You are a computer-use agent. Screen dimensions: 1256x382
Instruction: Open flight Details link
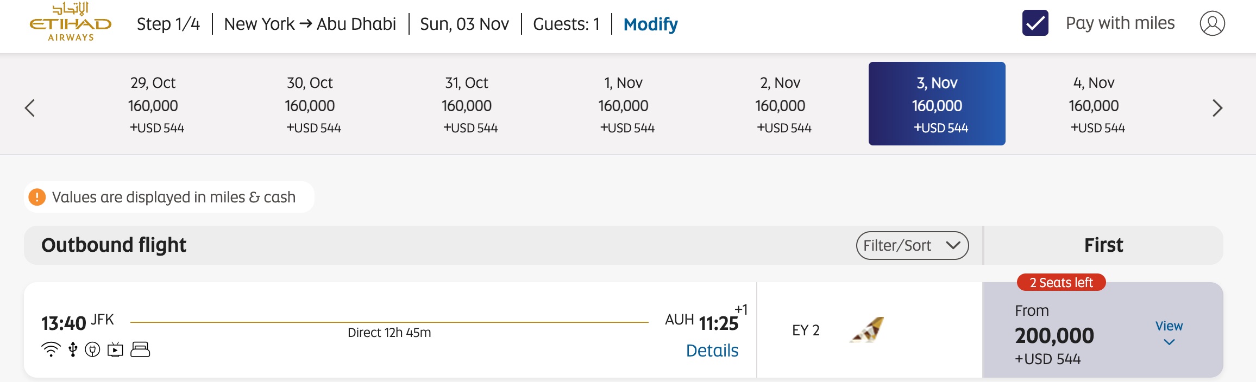[712, 351]
